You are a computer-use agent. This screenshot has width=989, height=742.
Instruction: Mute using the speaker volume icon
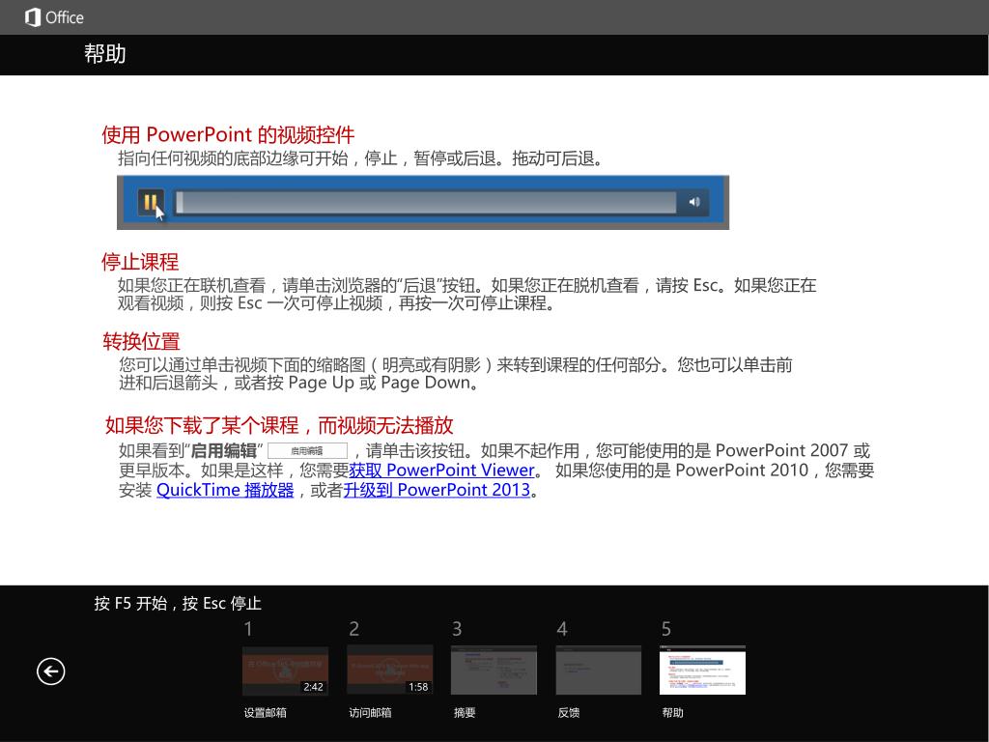(x=693, y=202)
